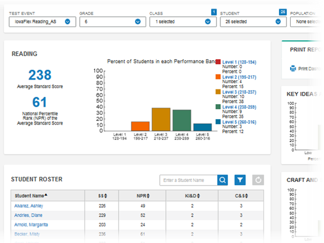Image resolution: width=324 pixels, height=243 pixels.
Task: Click the 238 Average Standard Score value
Action: (40, 75)
